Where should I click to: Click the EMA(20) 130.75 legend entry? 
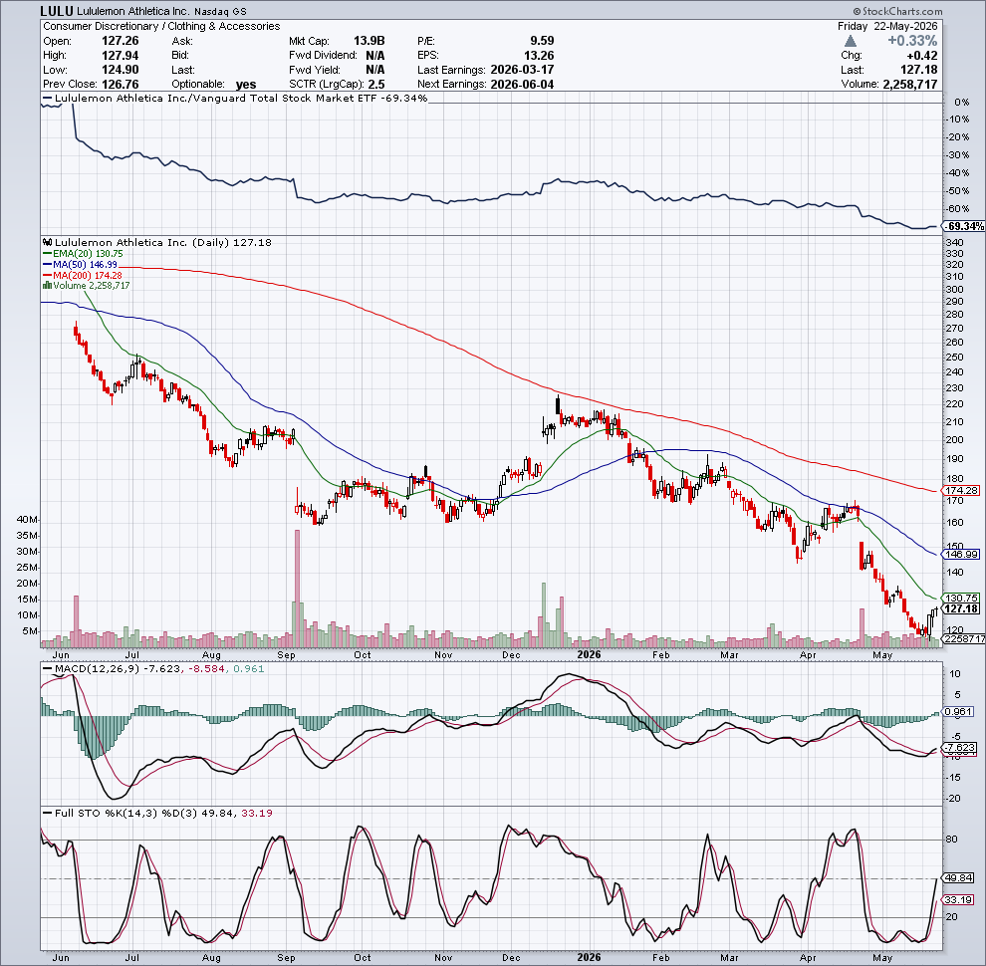pyautogui.click(x=83, y=253)
